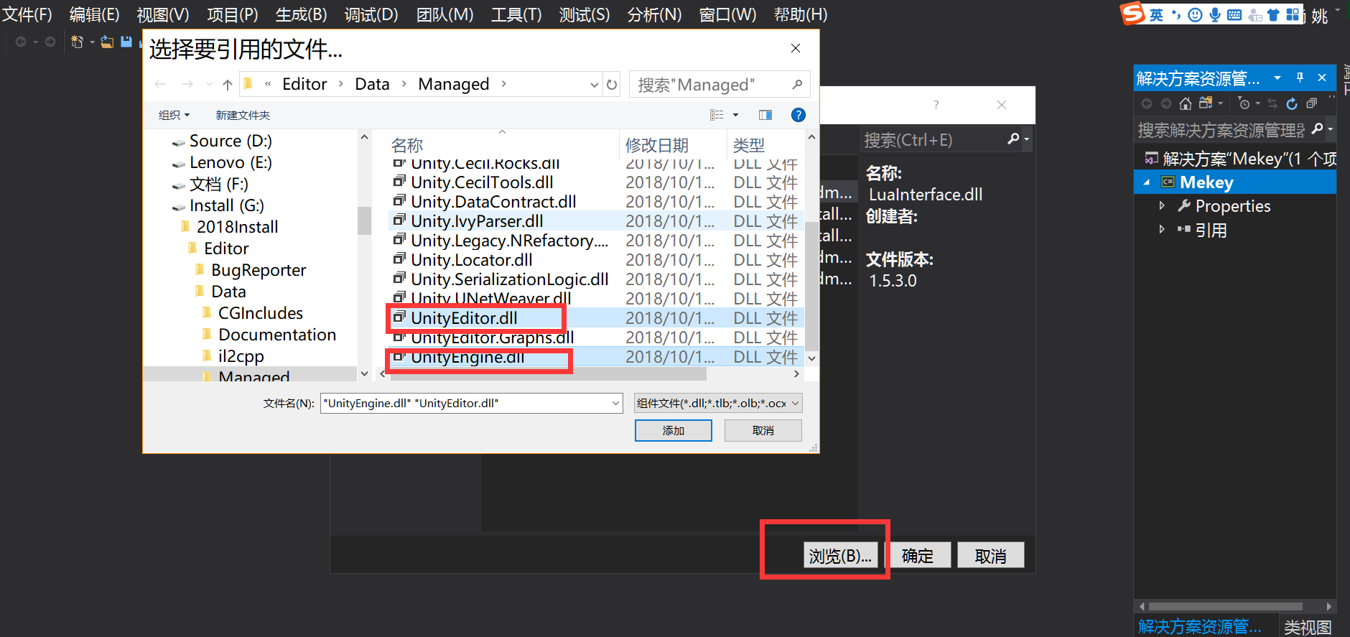This screenshot has width=1350, height=637.
Task: Click the Reference Manager search magnifier icon
Action: click(1013, 139)
